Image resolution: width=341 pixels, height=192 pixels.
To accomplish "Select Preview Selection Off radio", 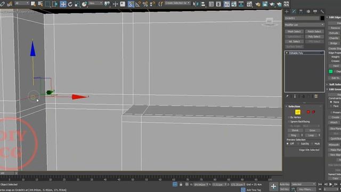I will coord(288,143).
